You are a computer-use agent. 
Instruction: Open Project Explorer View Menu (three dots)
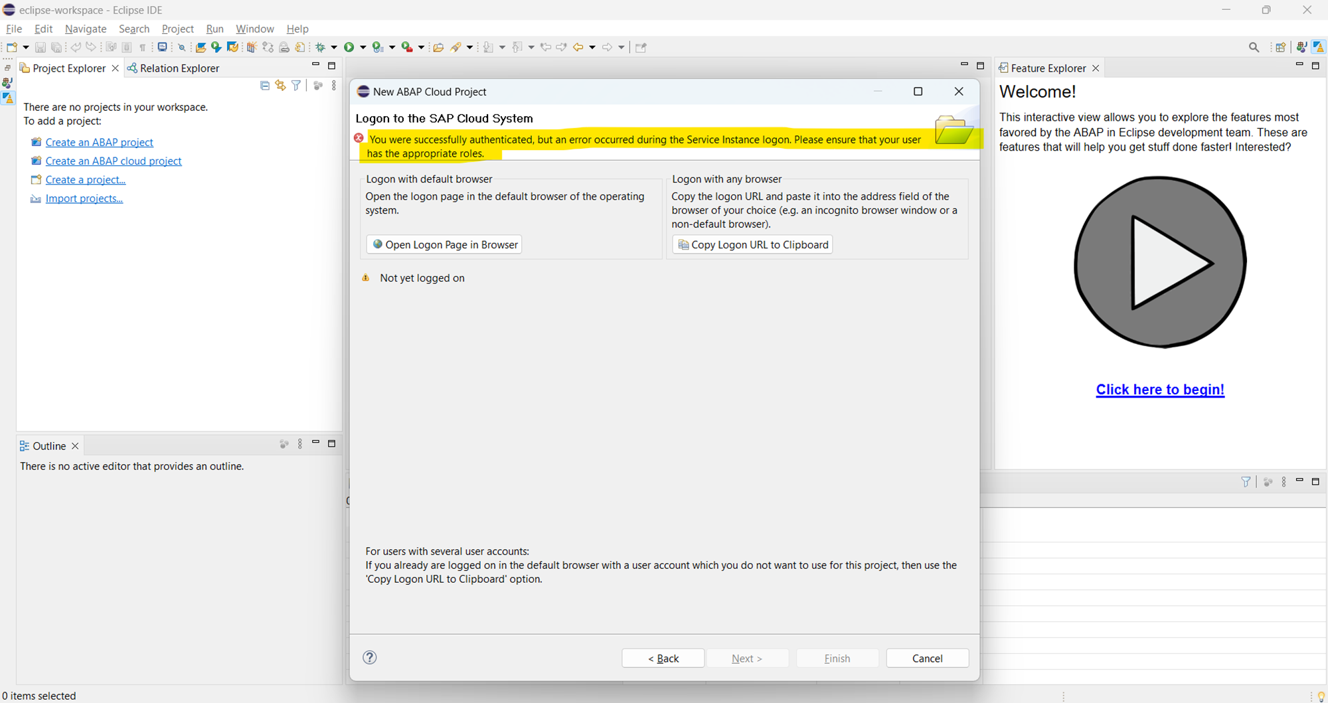point(334,86)
